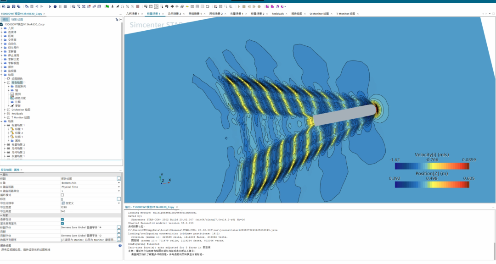
Task: Click the 导出宽度 value field 1290
Action: 90,207
